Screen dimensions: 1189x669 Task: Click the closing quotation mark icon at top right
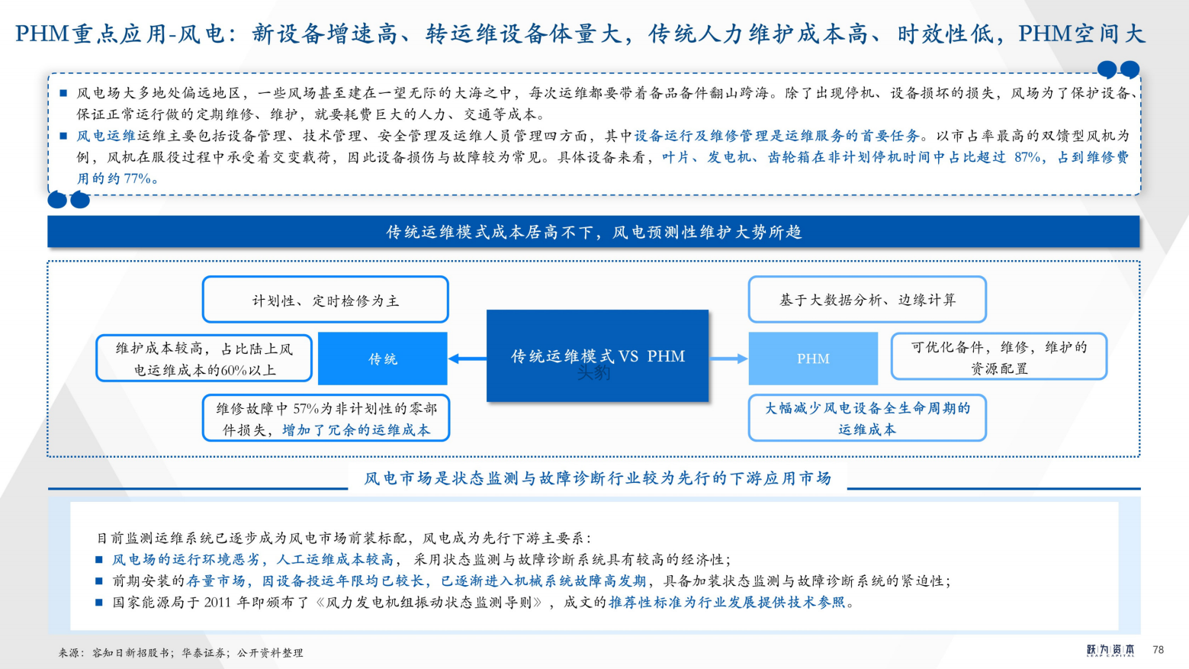[x=1118, y=70]
